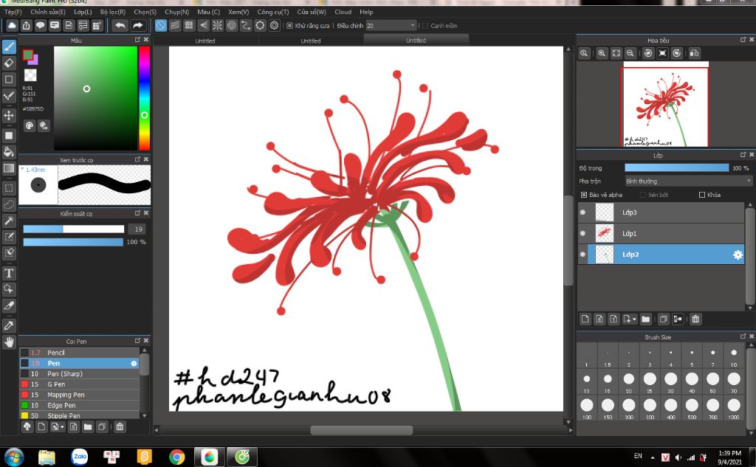Select layer Lớp1 in layer list
Screen dimensions: 756x467
click(661, 234)
